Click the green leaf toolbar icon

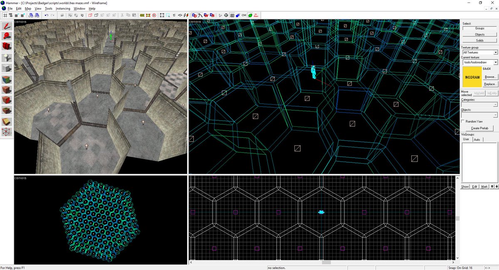click(250, 15)
